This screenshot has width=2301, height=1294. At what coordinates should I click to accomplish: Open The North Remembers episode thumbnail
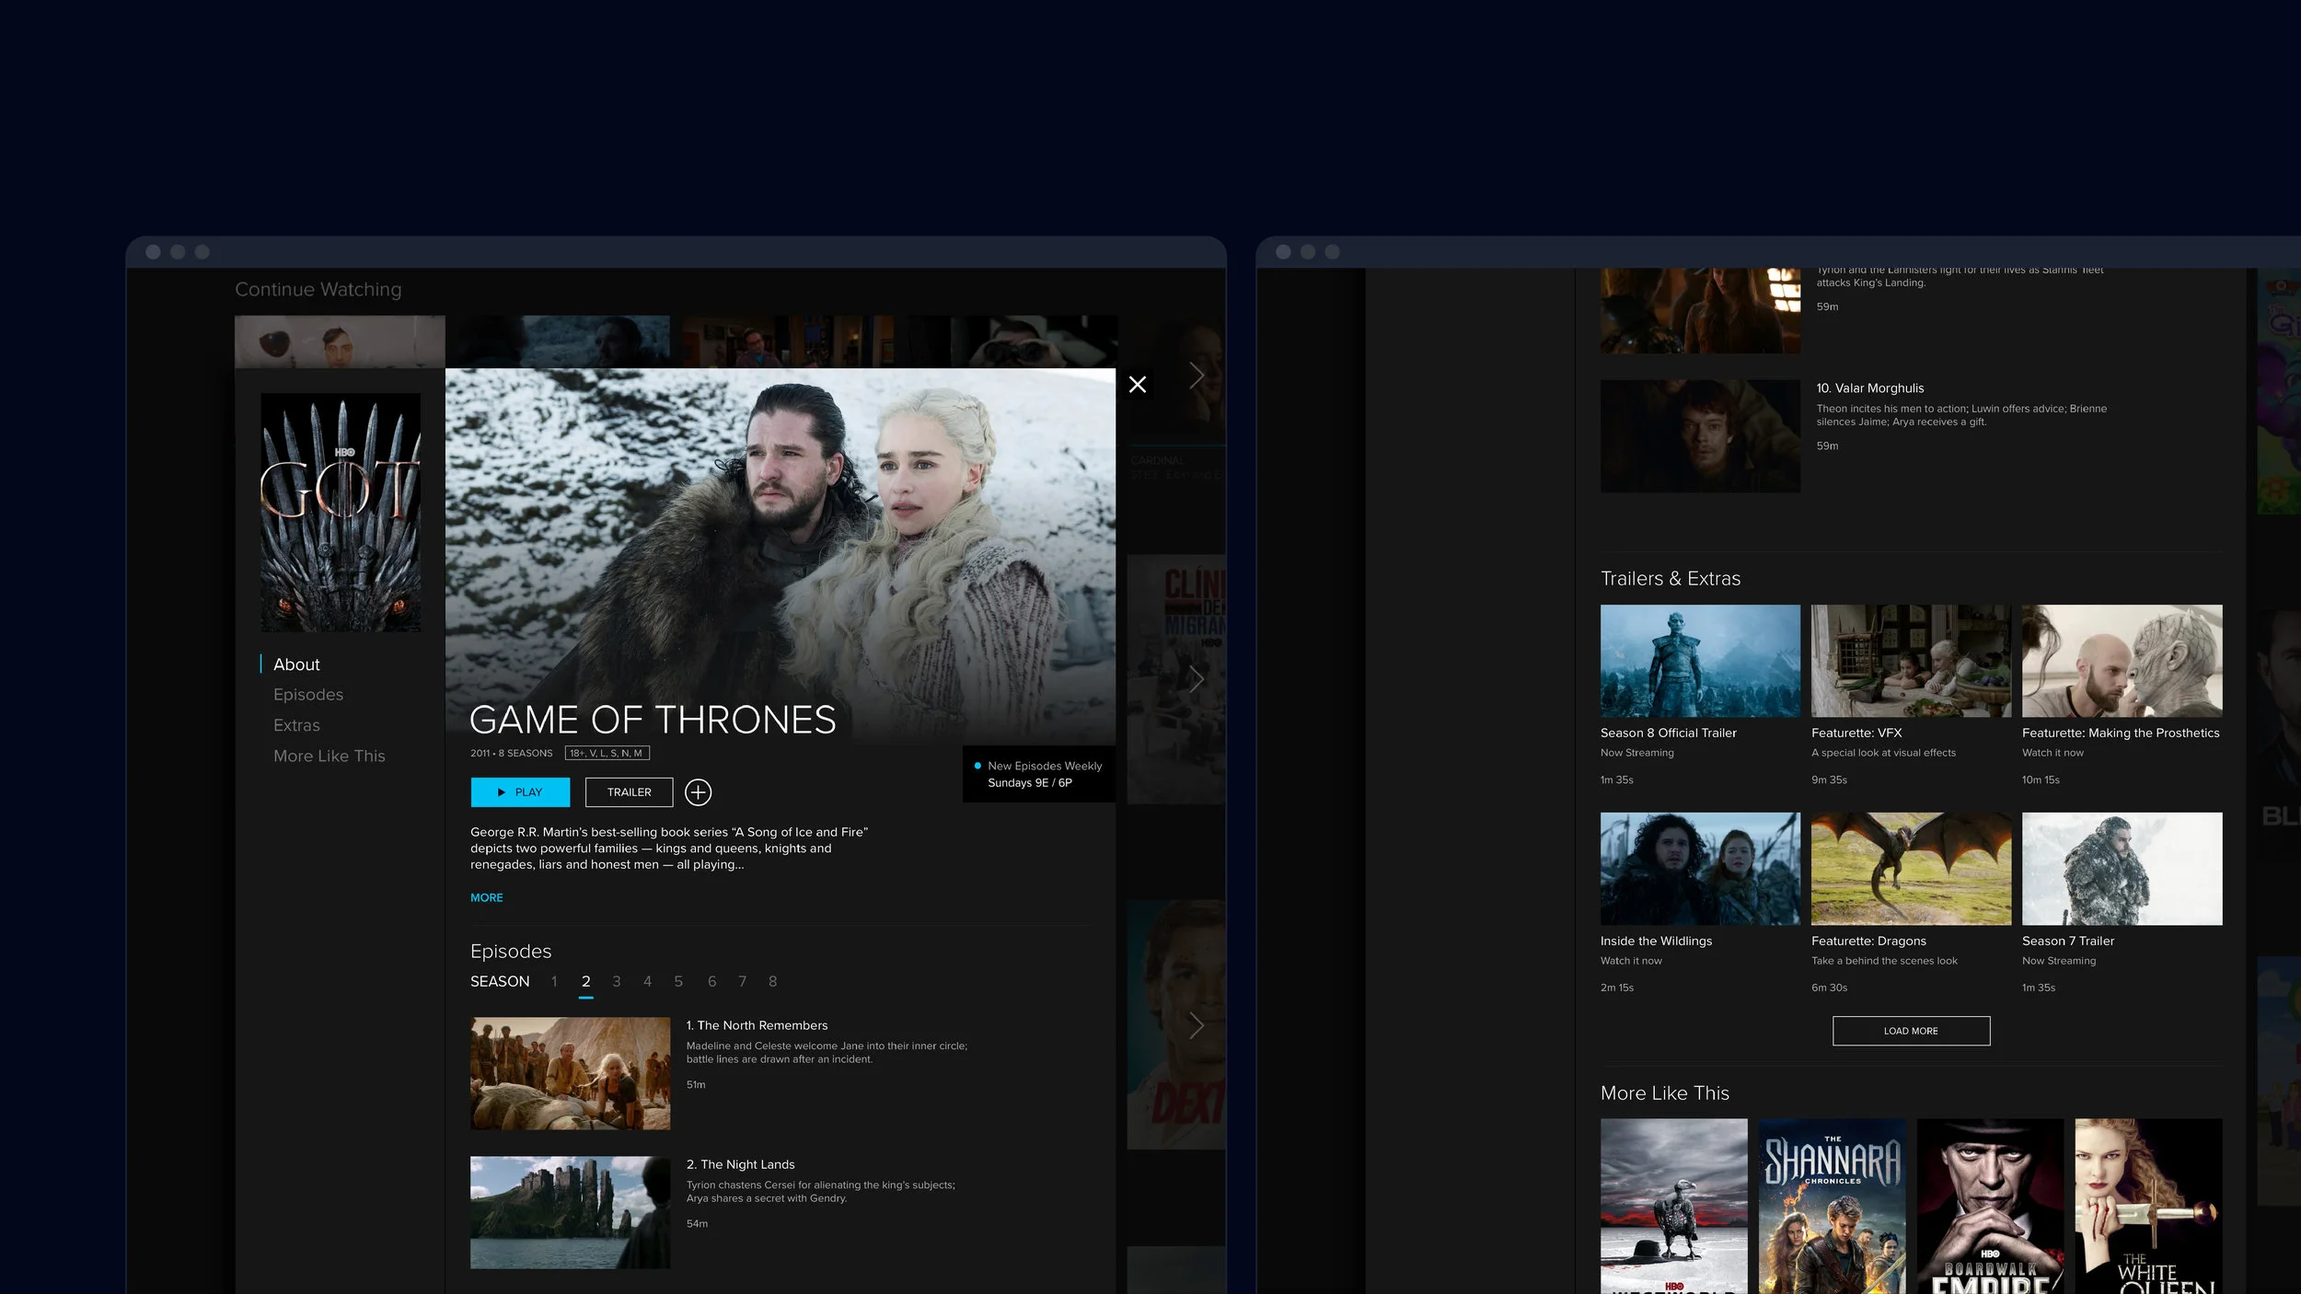tap(570, 1073)
